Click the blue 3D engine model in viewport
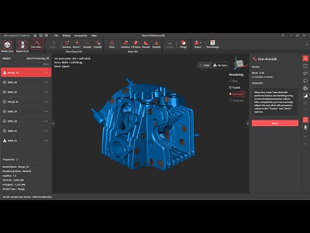The height and width of the screenshot is (233, 310). (144, 125)
